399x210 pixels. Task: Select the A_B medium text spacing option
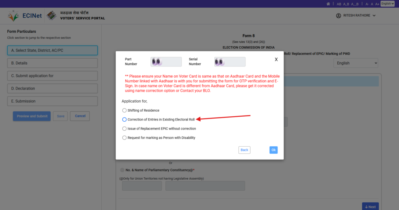pyautogui.click(x=346, y=4)
